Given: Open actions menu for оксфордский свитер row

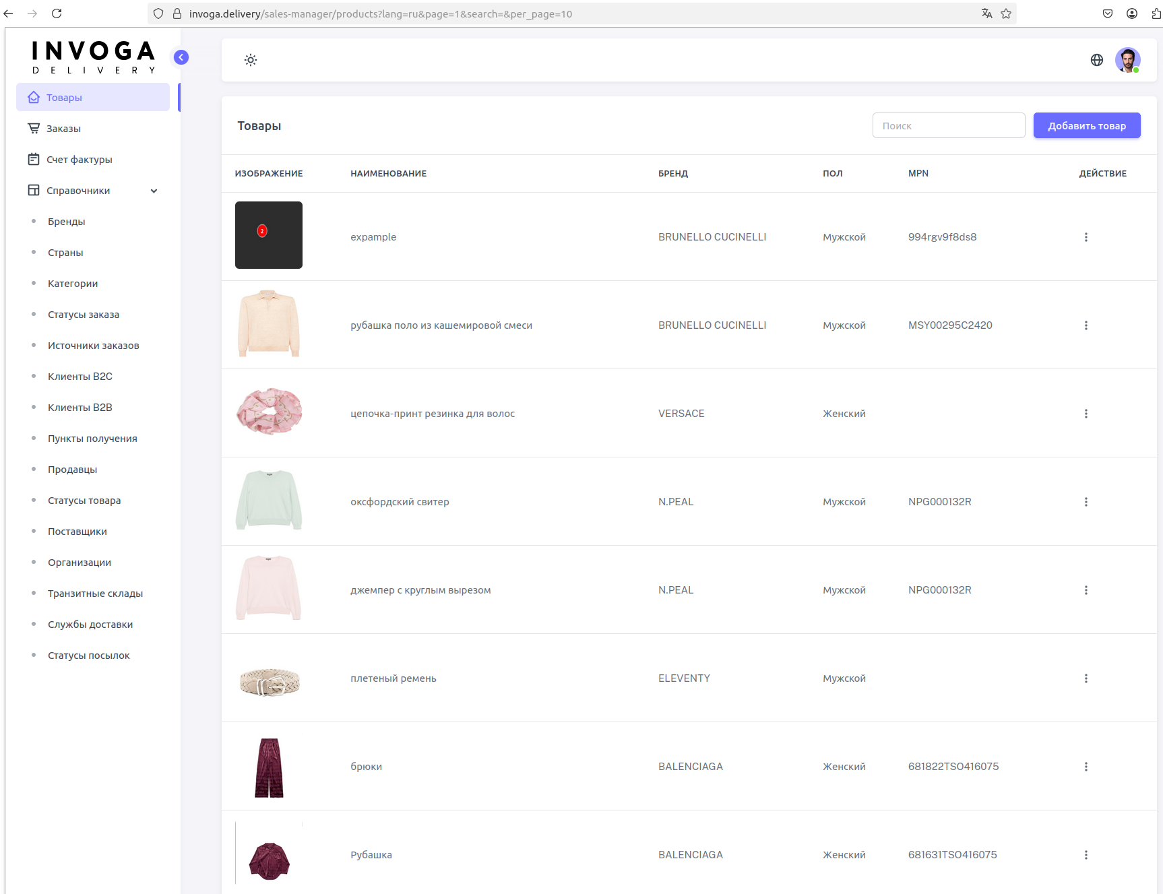Looking at the screenshot, I should click(1086, 502).
